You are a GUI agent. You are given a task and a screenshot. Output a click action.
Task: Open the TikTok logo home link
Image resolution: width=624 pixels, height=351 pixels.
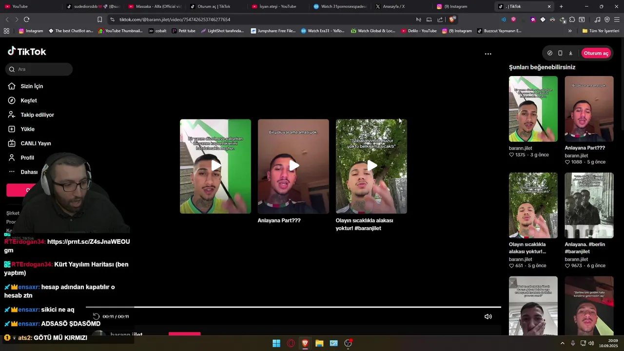(x=27, y=52)
